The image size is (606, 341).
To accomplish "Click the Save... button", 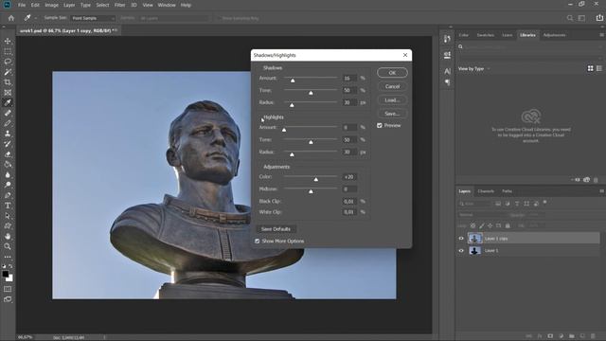I will tap(392, 114).
